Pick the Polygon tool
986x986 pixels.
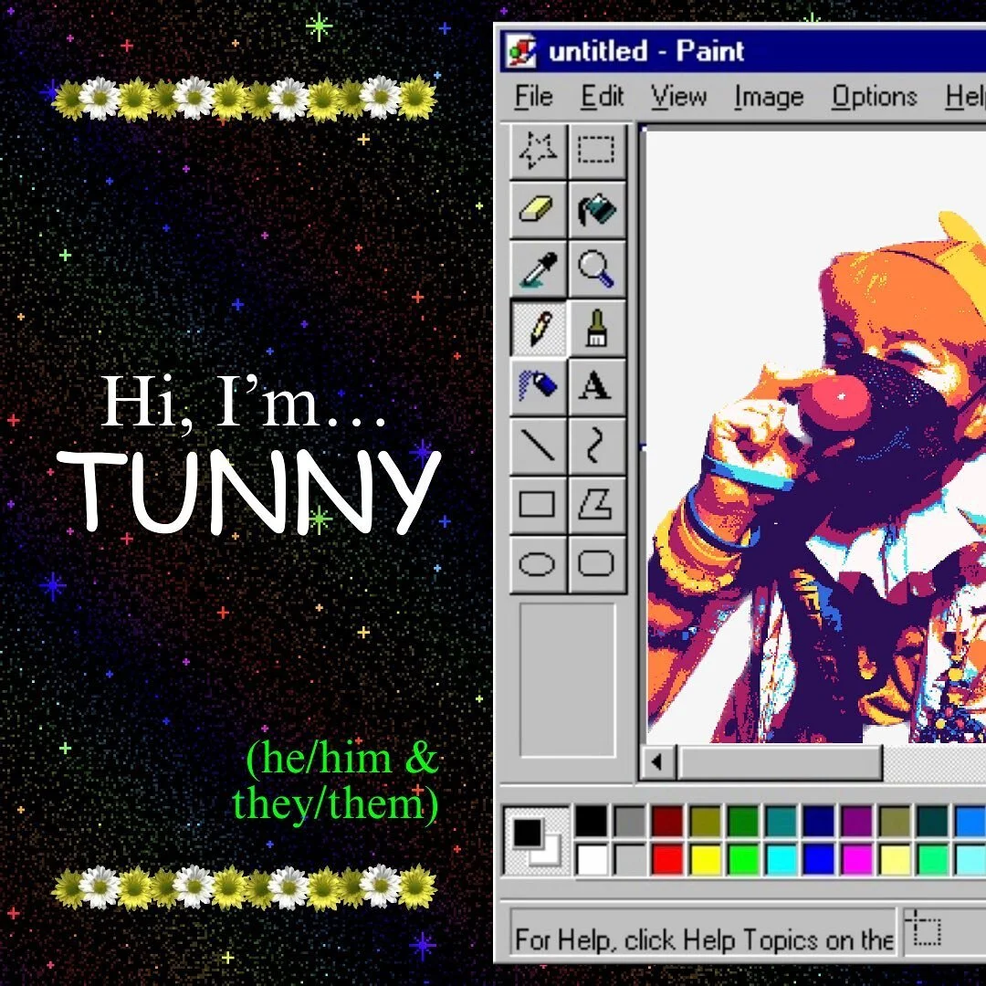pos(598,506)
